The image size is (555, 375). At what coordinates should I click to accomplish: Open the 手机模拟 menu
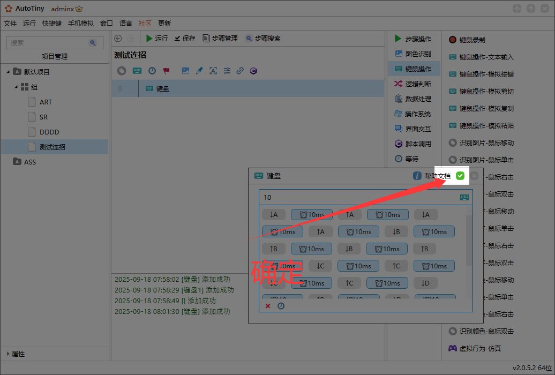pyautogui.click(x=81, y=24)
